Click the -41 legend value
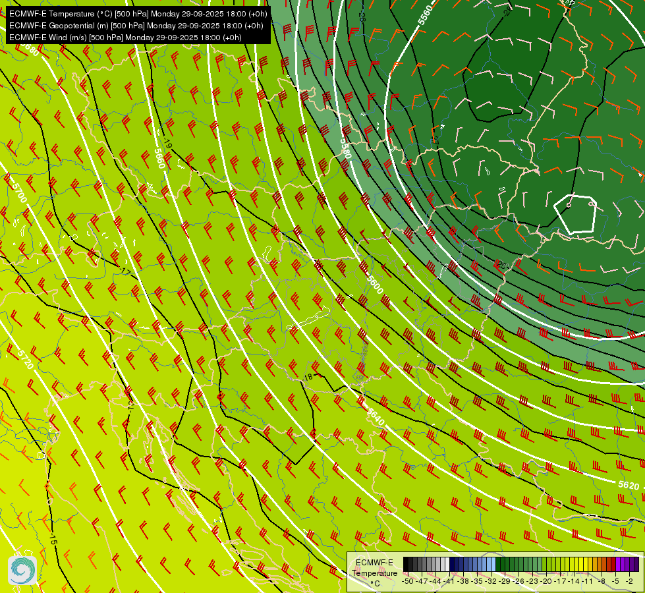The height and width of the screenshot is (593, 645). click(449, 581)
